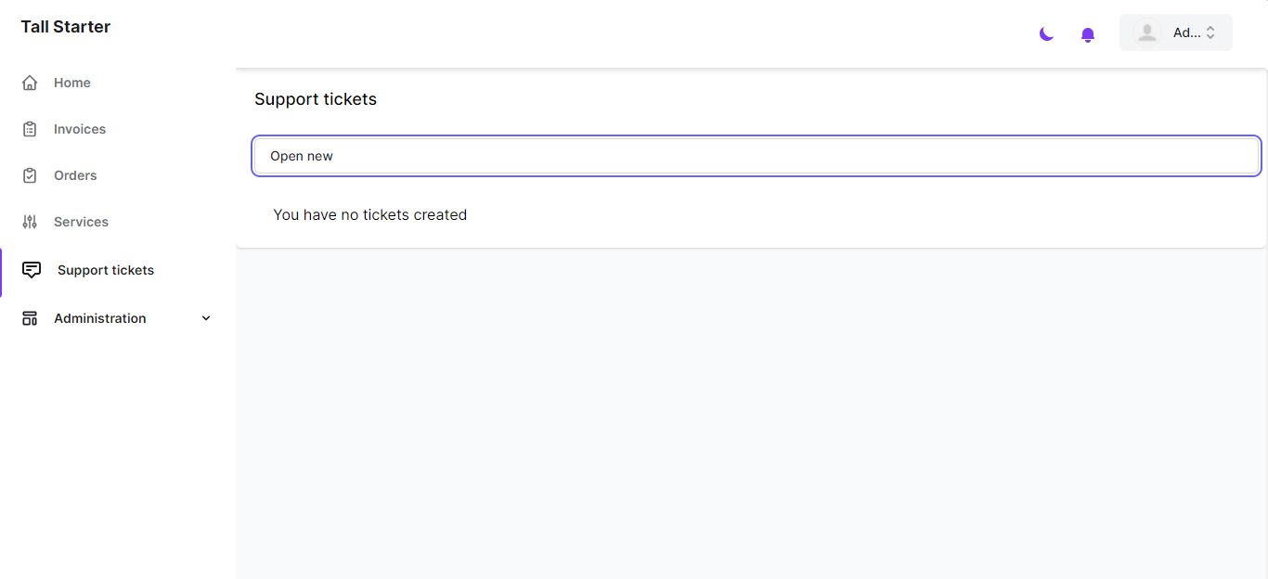Click the Home house icon
The height and width of the screenshot is (579, 1268).
30,83
